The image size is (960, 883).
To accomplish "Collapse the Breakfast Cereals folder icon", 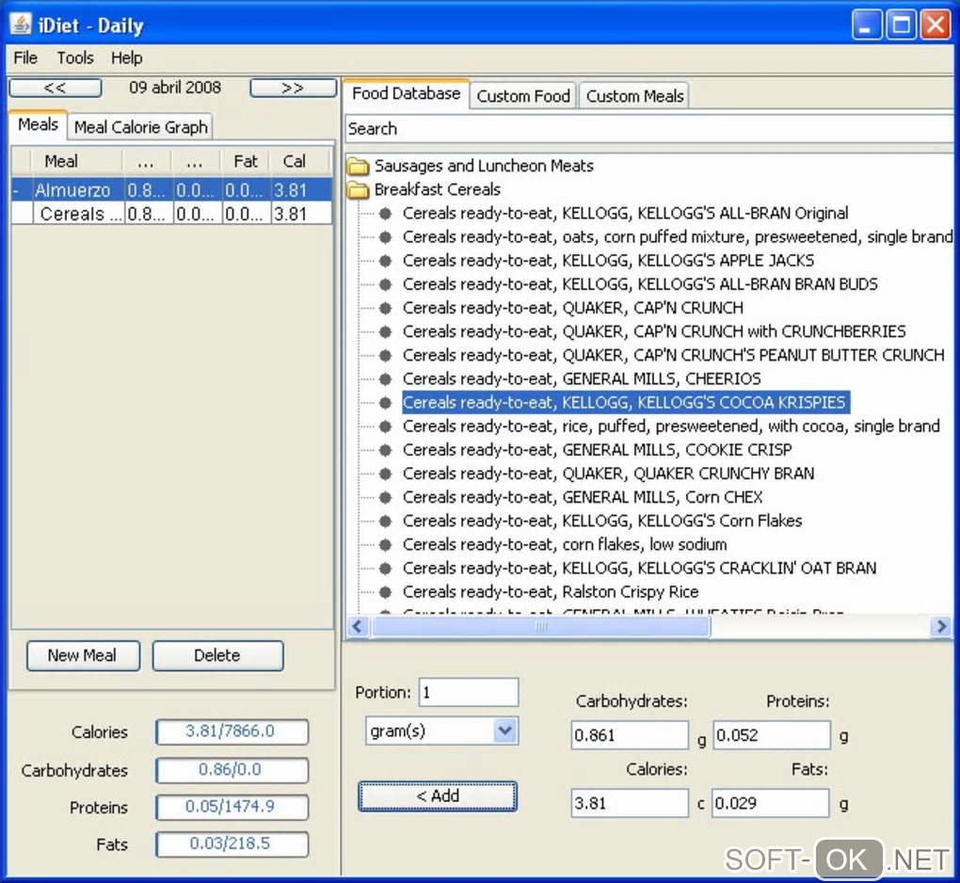I will 359,190.
